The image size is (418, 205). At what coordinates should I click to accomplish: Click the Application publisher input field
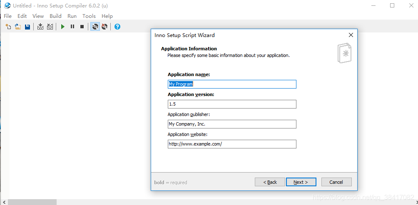coord(232,124)
